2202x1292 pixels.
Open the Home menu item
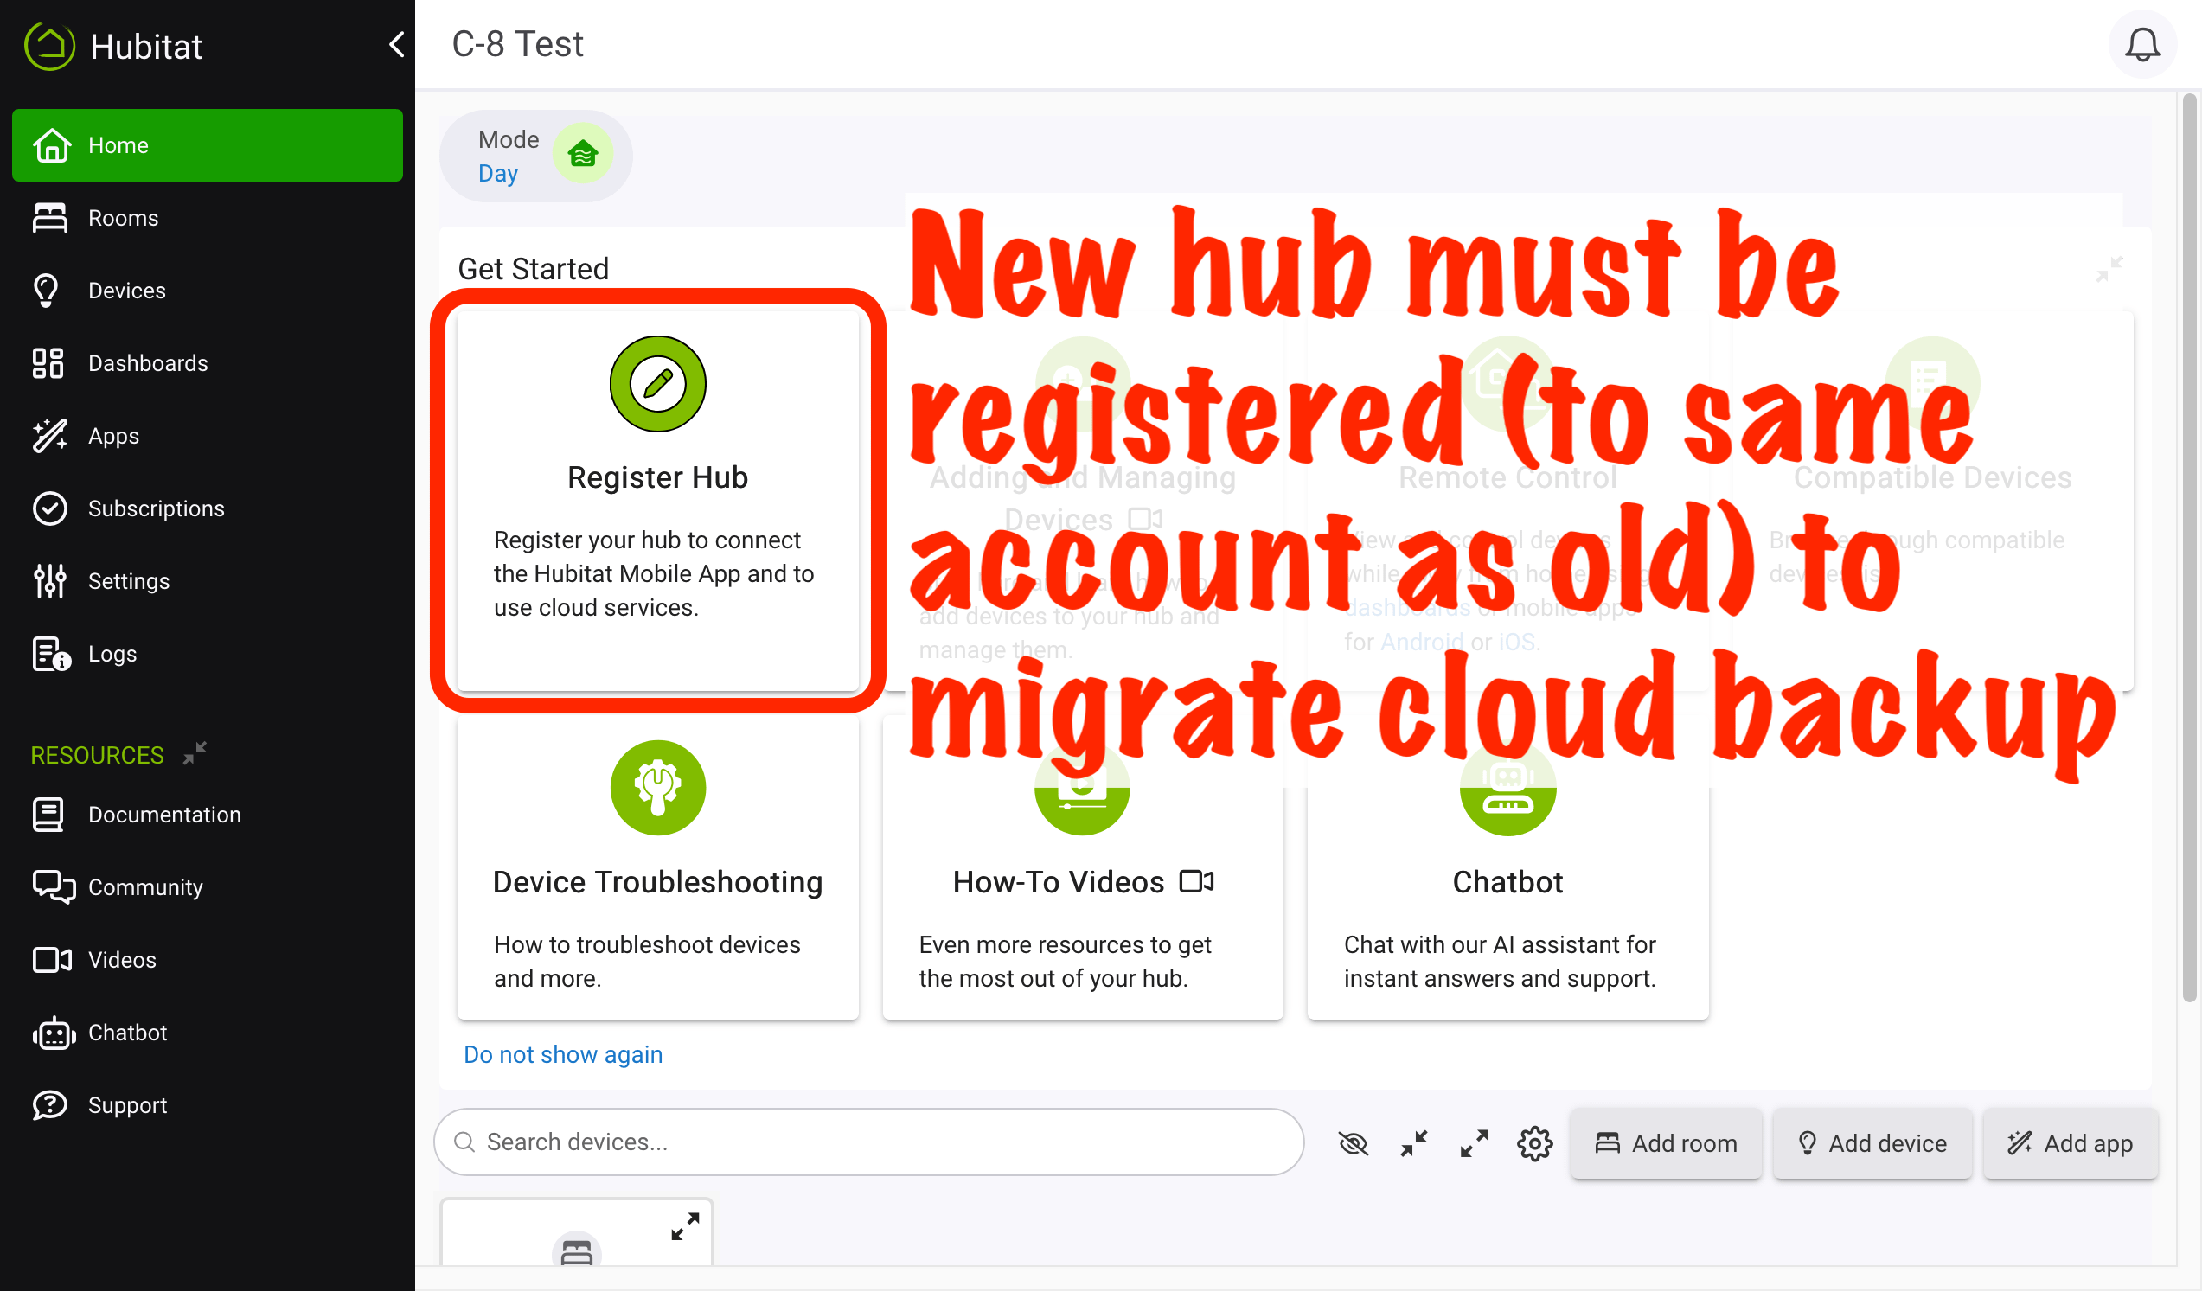[x=207, y=145]
